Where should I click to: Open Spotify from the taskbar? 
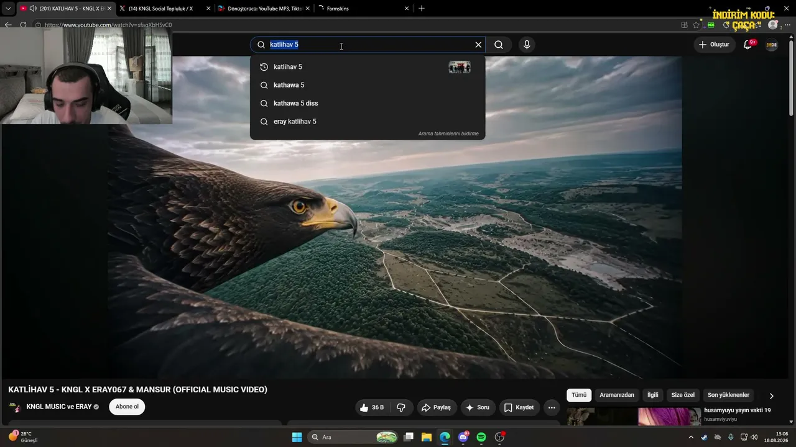point(481,437)
